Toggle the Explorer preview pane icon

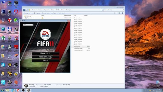click(x=119, y=13)
